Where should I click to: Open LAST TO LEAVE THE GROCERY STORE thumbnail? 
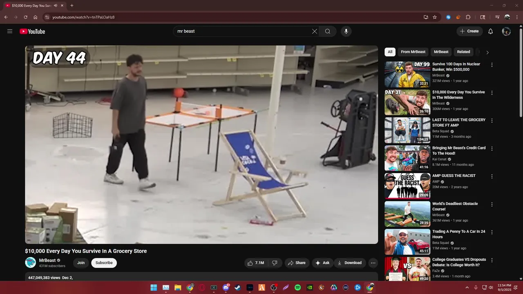(407, 130)
